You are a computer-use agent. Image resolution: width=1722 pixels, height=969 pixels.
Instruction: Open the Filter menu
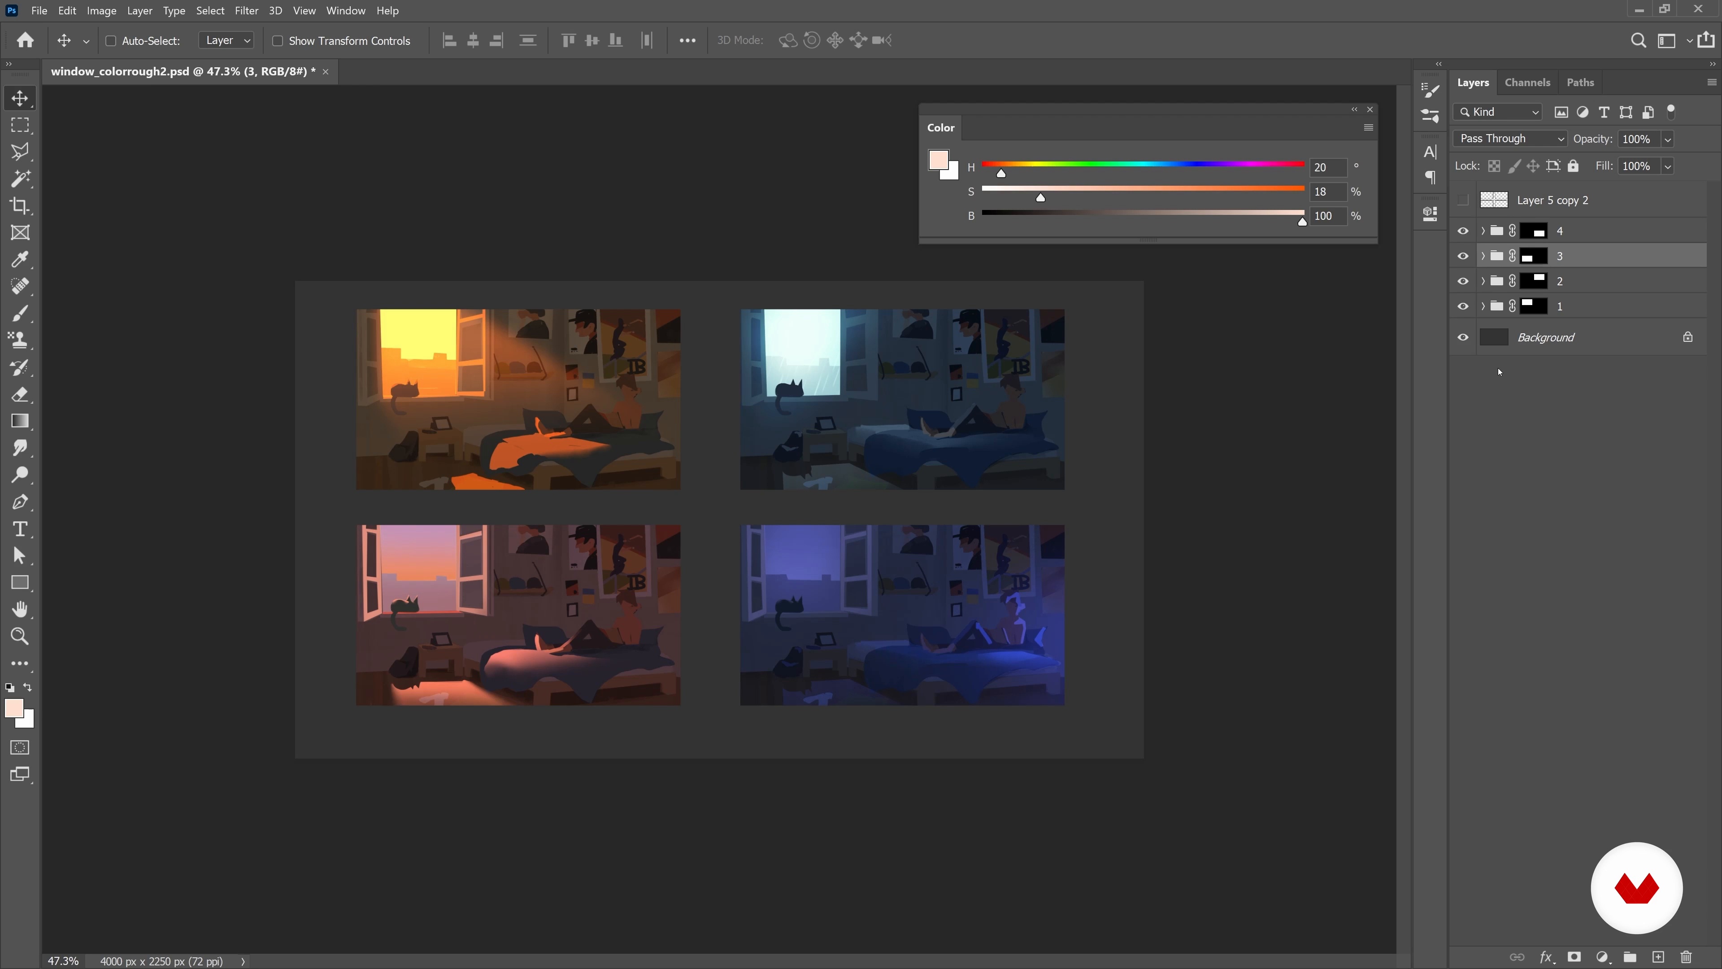click(246, 11)
